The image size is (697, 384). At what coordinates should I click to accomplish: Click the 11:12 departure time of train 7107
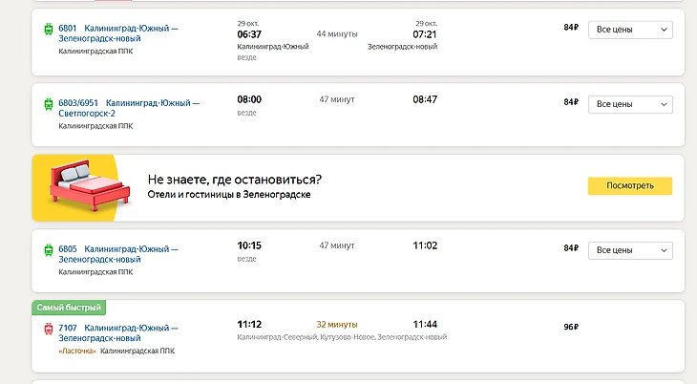(x=249, y=325)
